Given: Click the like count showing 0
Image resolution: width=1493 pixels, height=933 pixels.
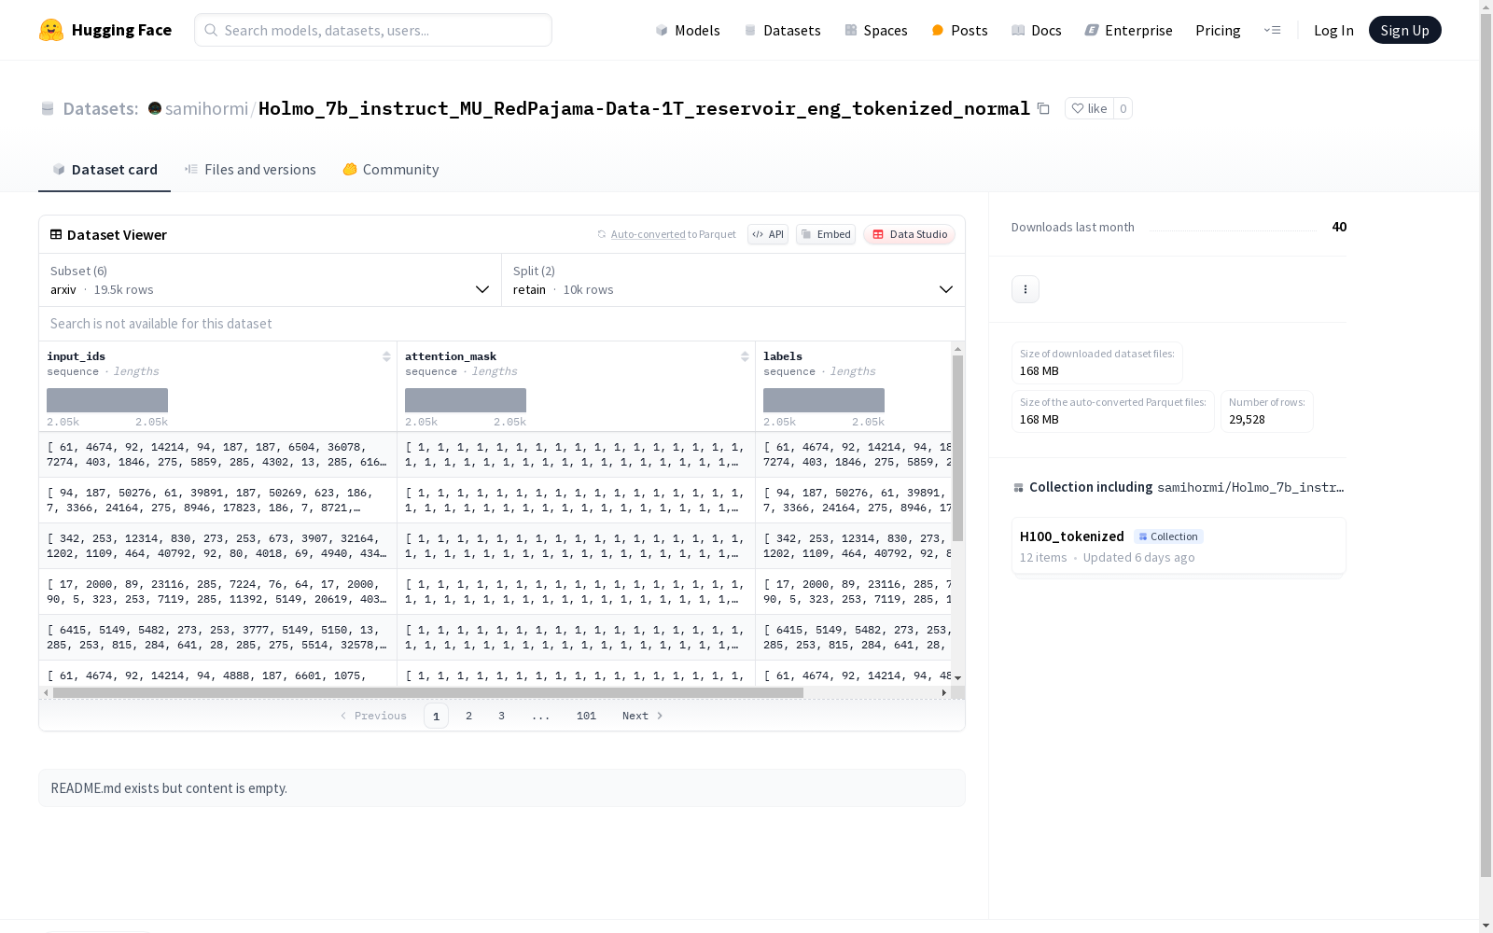Looking at the screenshot, I should [x=1123, y=108].
